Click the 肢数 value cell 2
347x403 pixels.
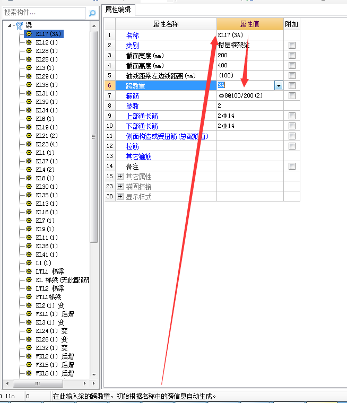[x=250, y=106]
